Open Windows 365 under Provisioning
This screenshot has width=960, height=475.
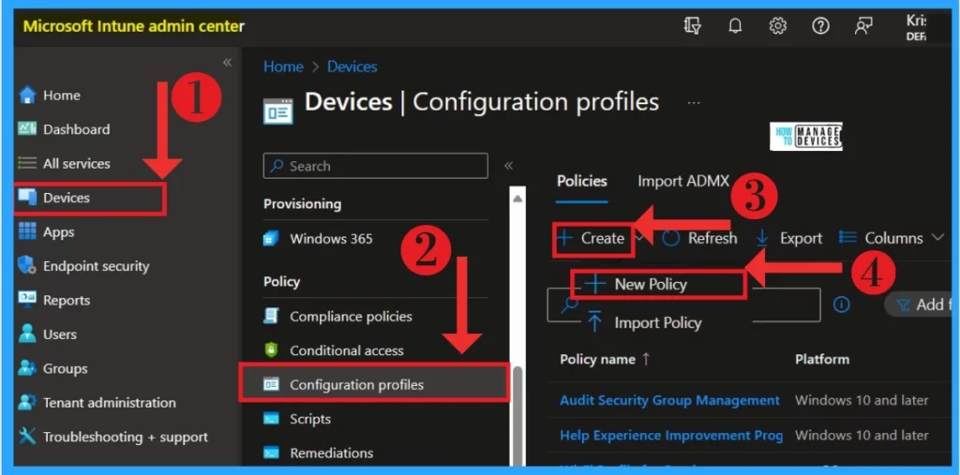(331, 239)
